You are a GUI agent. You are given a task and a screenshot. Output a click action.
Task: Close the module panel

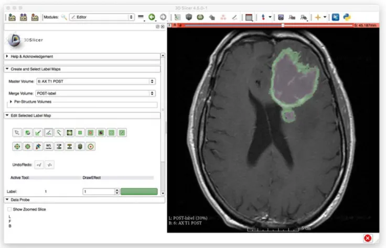163,27
